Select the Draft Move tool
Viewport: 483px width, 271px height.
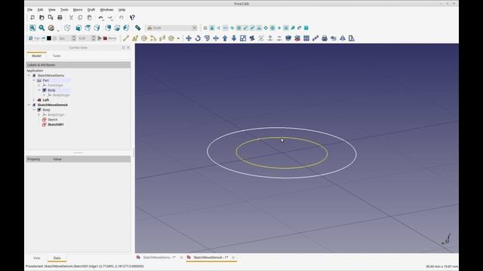click(x=189, y=38)
